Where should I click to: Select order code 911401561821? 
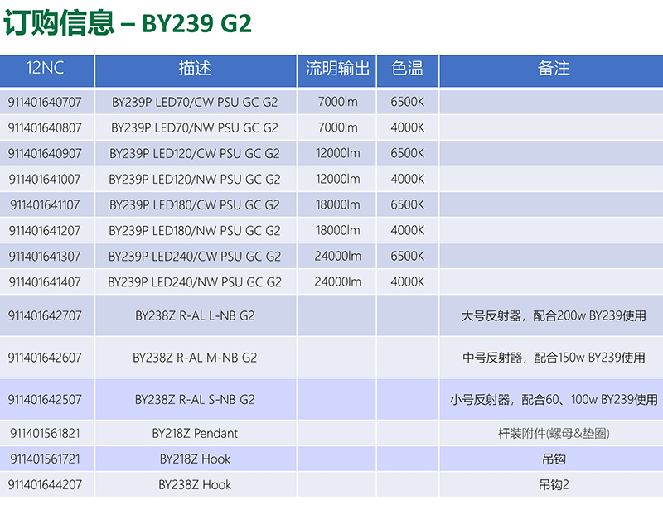45,434
